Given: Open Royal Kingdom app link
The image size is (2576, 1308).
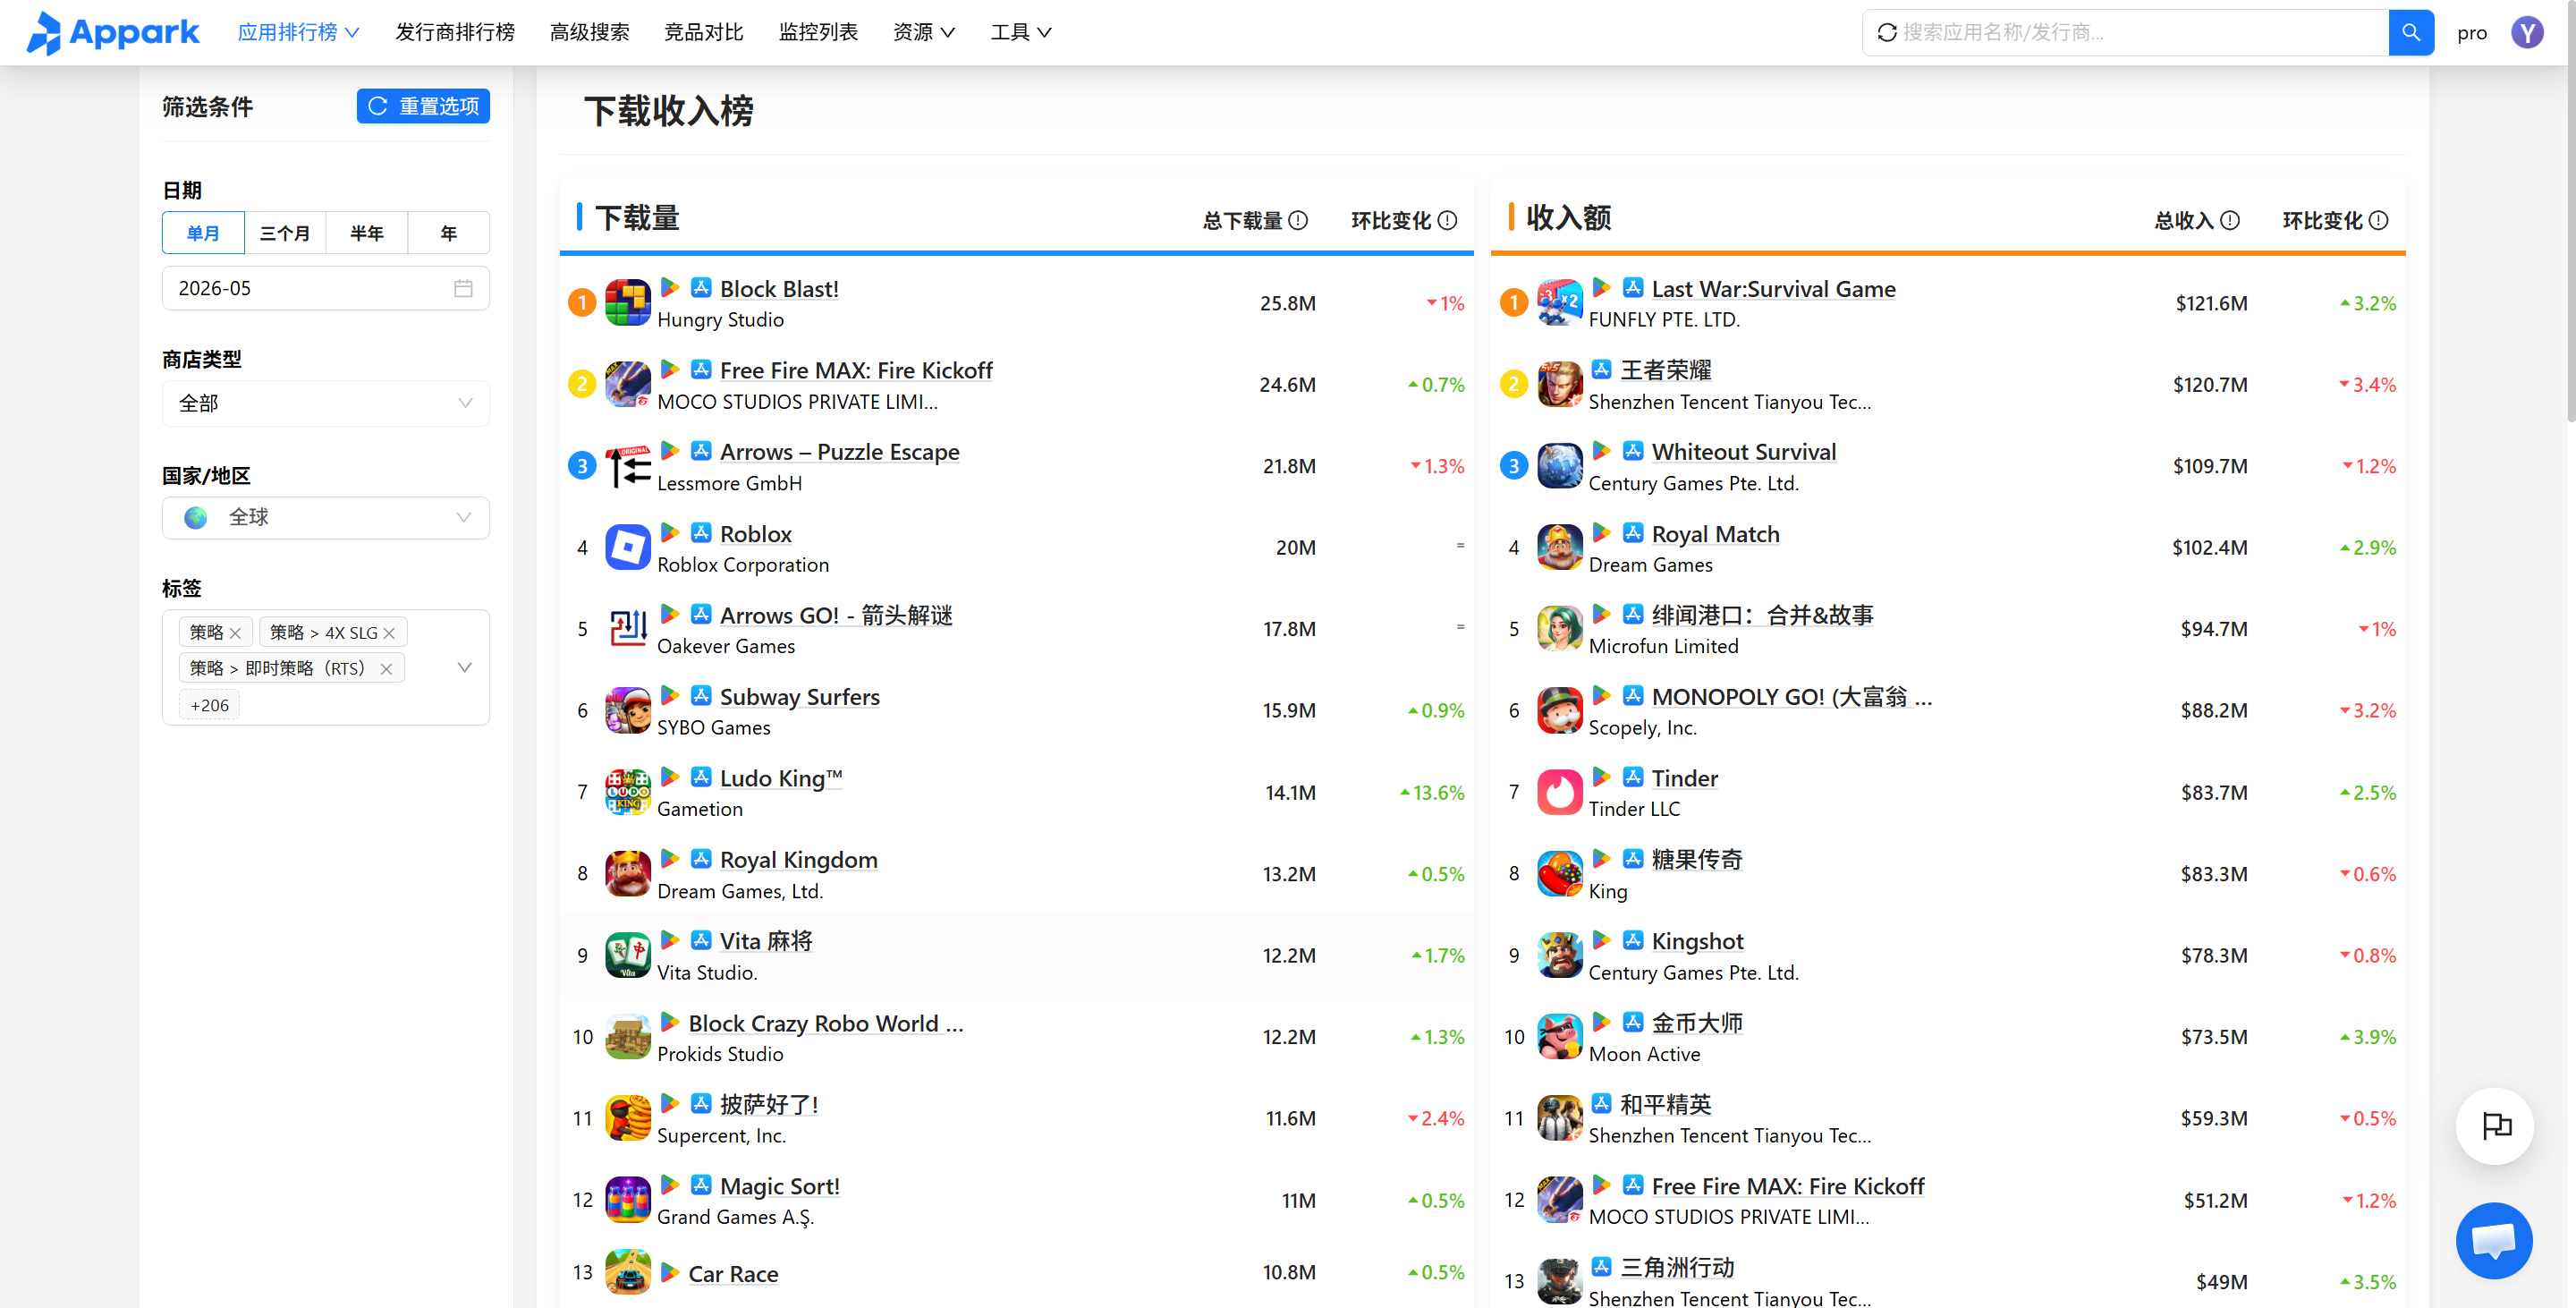Looking at the screenshot, I should pos(798,860).
